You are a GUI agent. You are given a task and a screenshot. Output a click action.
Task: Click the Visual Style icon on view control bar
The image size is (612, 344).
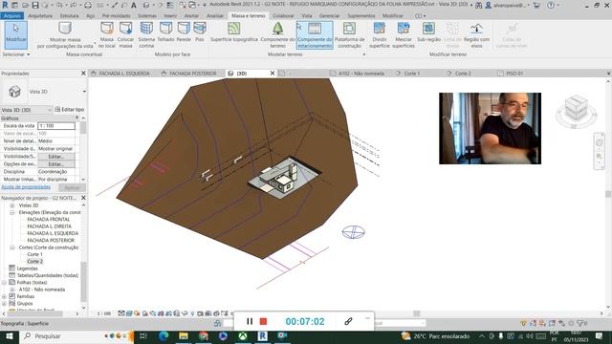pos(129,313)
